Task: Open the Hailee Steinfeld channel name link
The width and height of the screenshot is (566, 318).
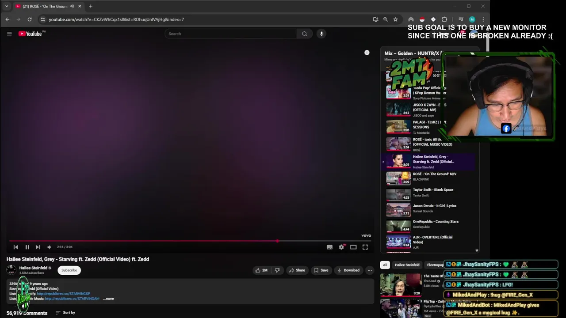Action: click(33, 268)
